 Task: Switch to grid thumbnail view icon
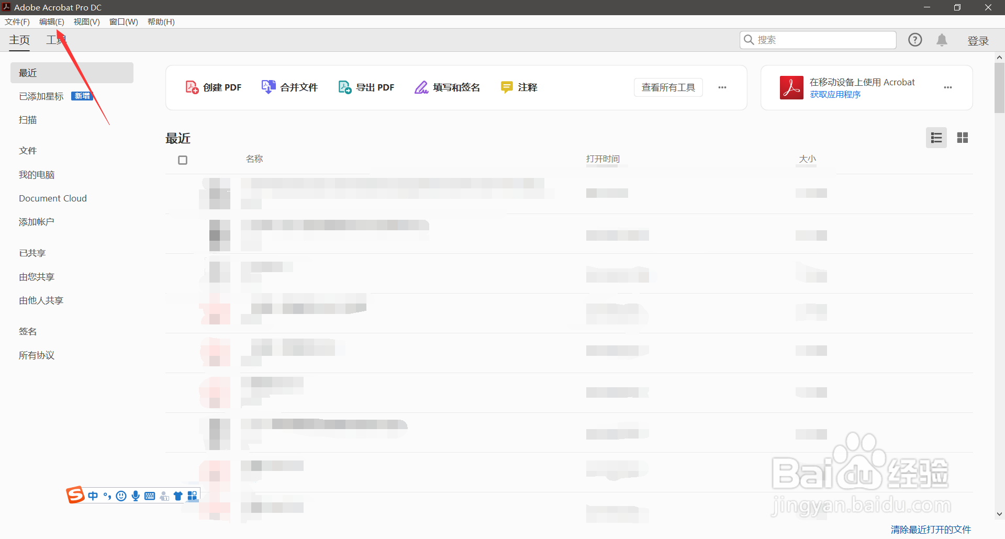[x=963, y=138]
